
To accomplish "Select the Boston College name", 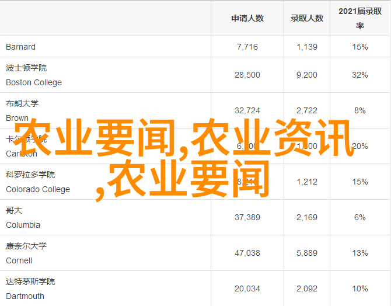I will tap(34, 82).
